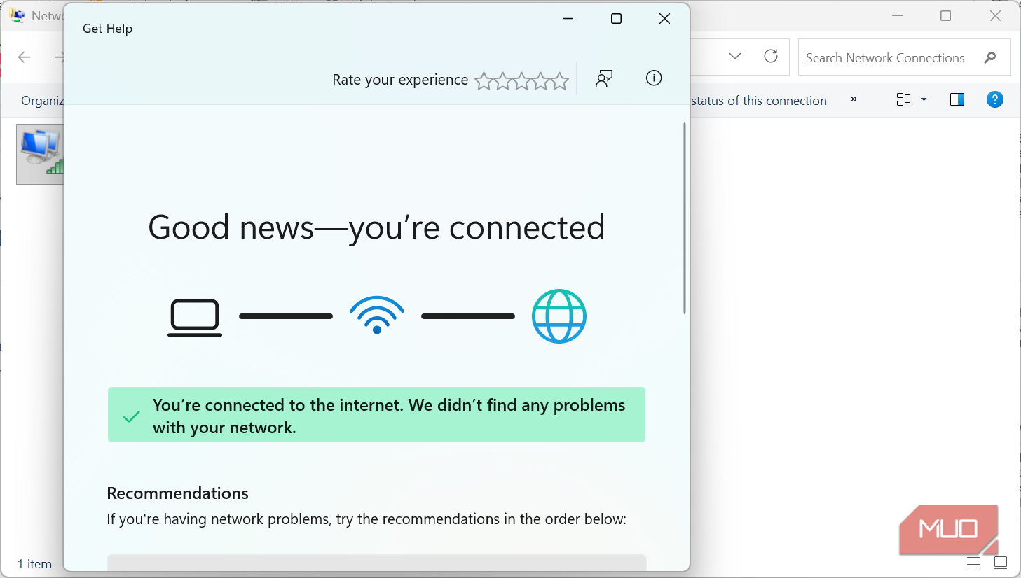Click the laptop icon in the connection diagram

point(195,318)
